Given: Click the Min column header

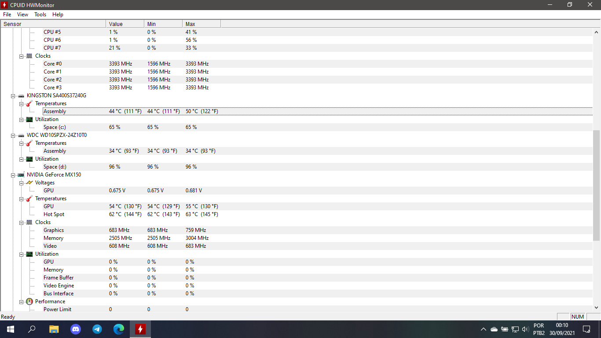Looking at the screenshot, I should click(x=163, y=24).
